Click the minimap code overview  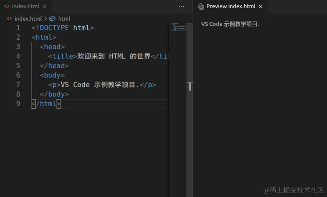pos(179,27)
